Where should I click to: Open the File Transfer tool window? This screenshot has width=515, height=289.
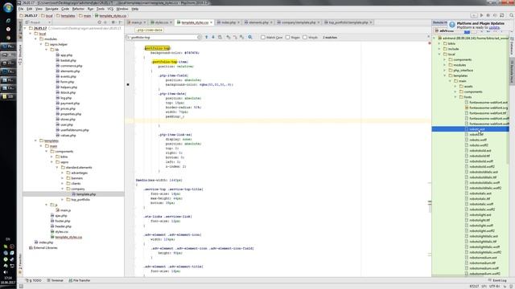click(80, 280)
